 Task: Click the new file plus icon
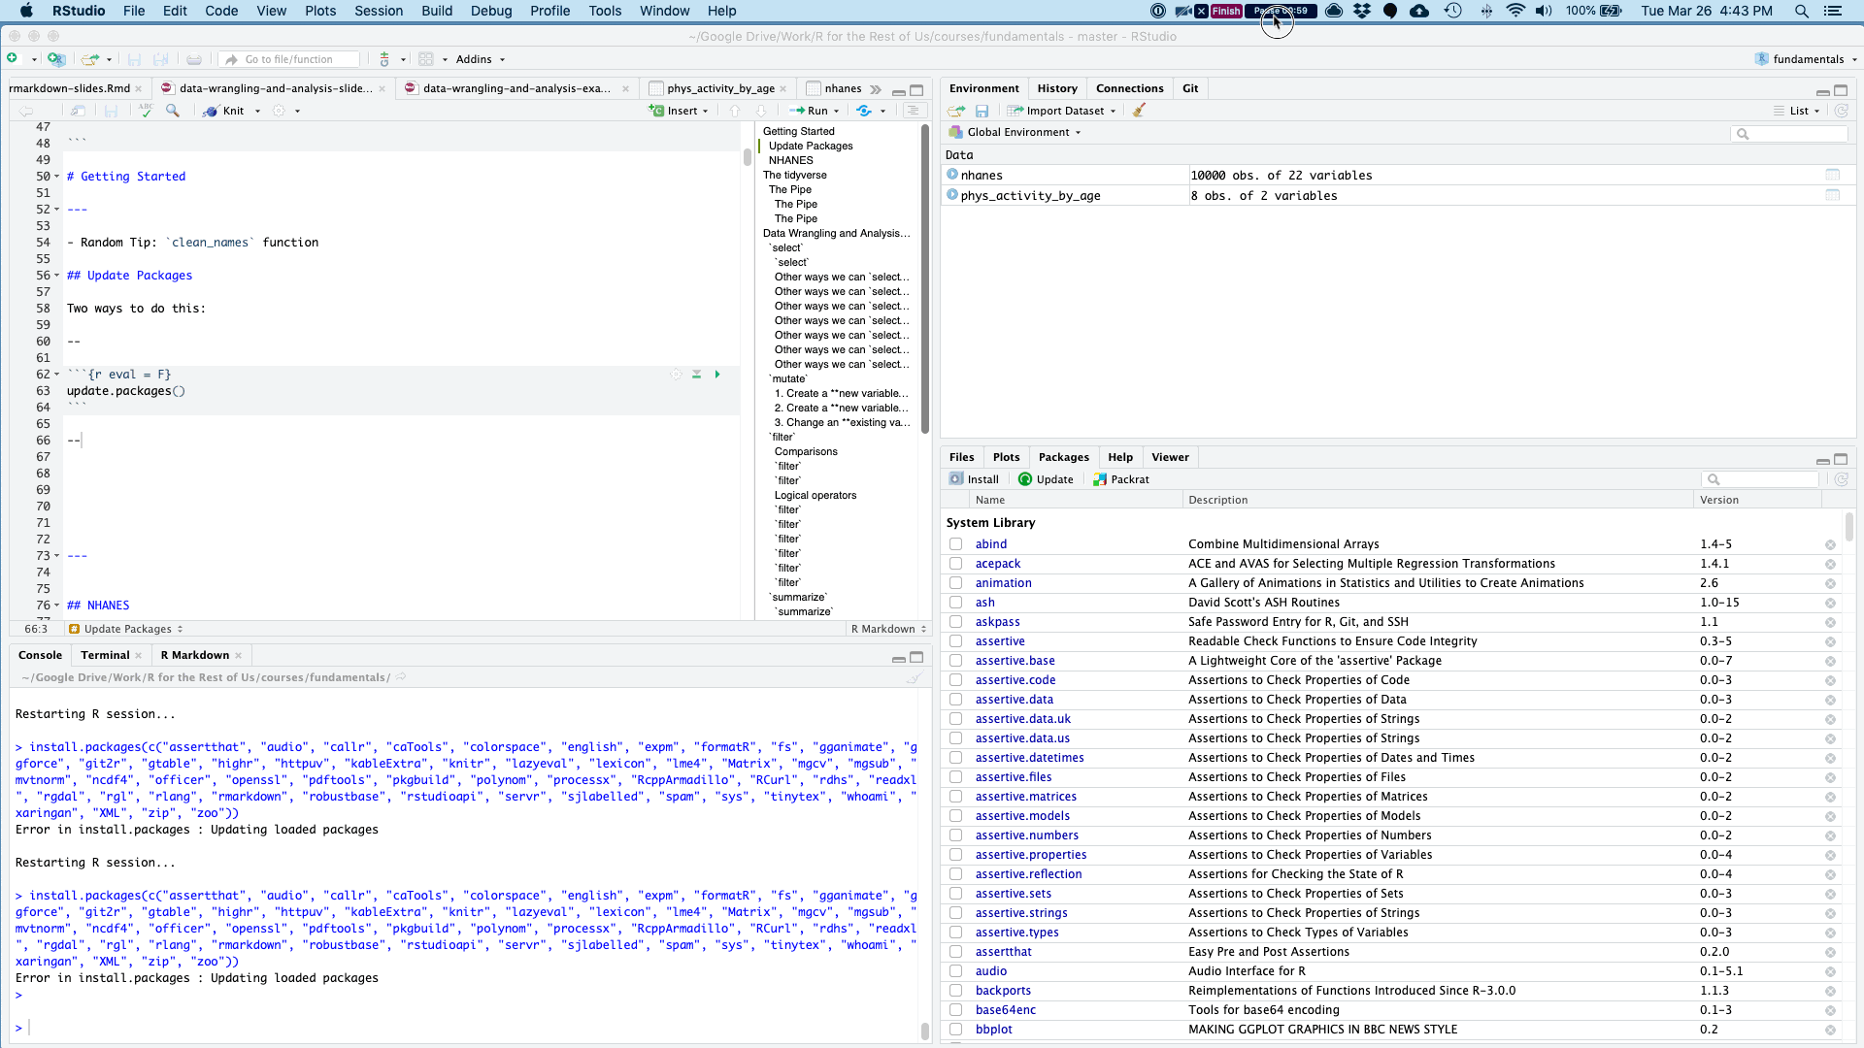[13, 59]
